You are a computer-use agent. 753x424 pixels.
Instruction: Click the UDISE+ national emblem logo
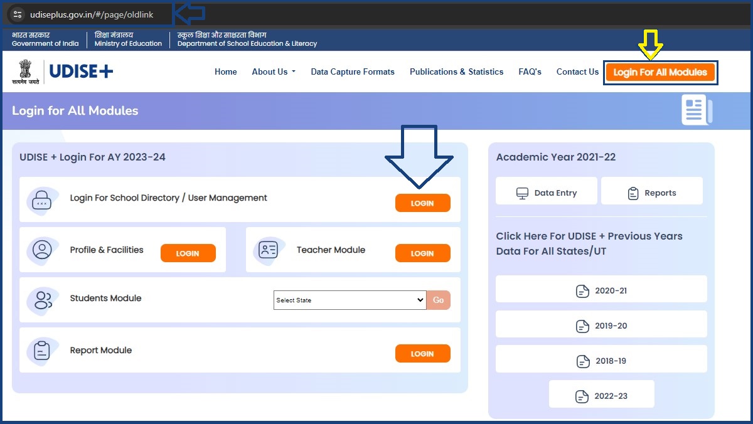(26, 70)
